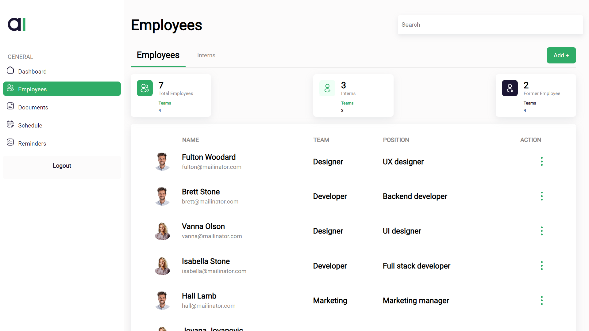
Task: Click the Dashboard home icon in sidebar
Action: [x=10, y=70]
